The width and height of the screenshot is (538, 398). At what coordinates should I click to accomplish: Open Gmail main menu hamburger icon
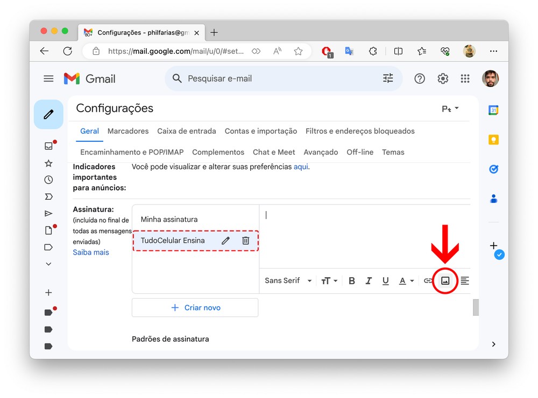pos(48,79)
